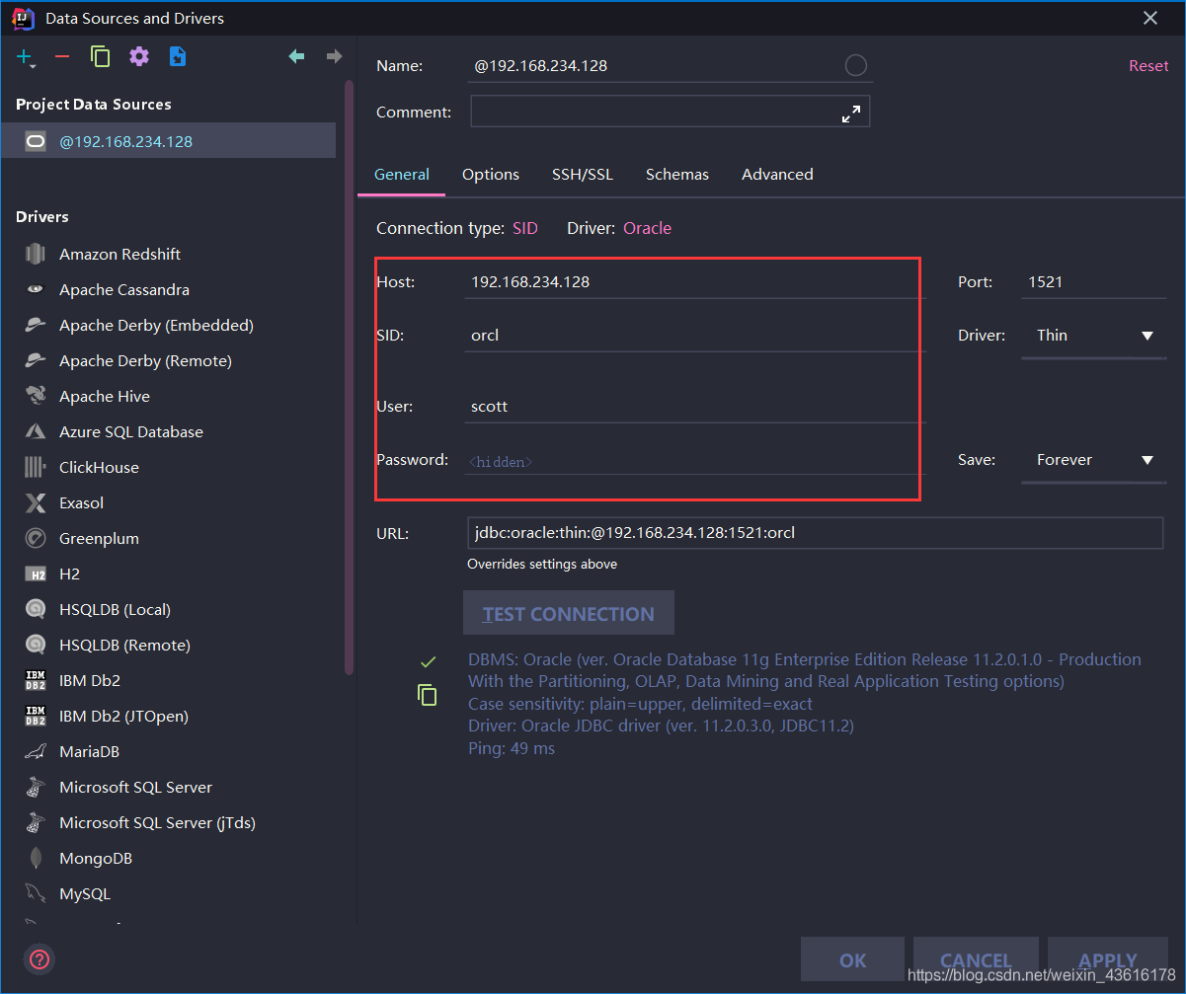Remove selected data source with minus icon
1186x994 pixels.
click(62, 57)
